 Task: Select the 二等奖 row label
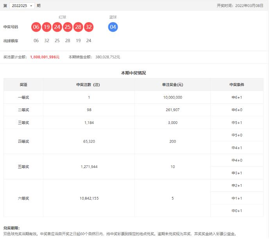point(23,110)
